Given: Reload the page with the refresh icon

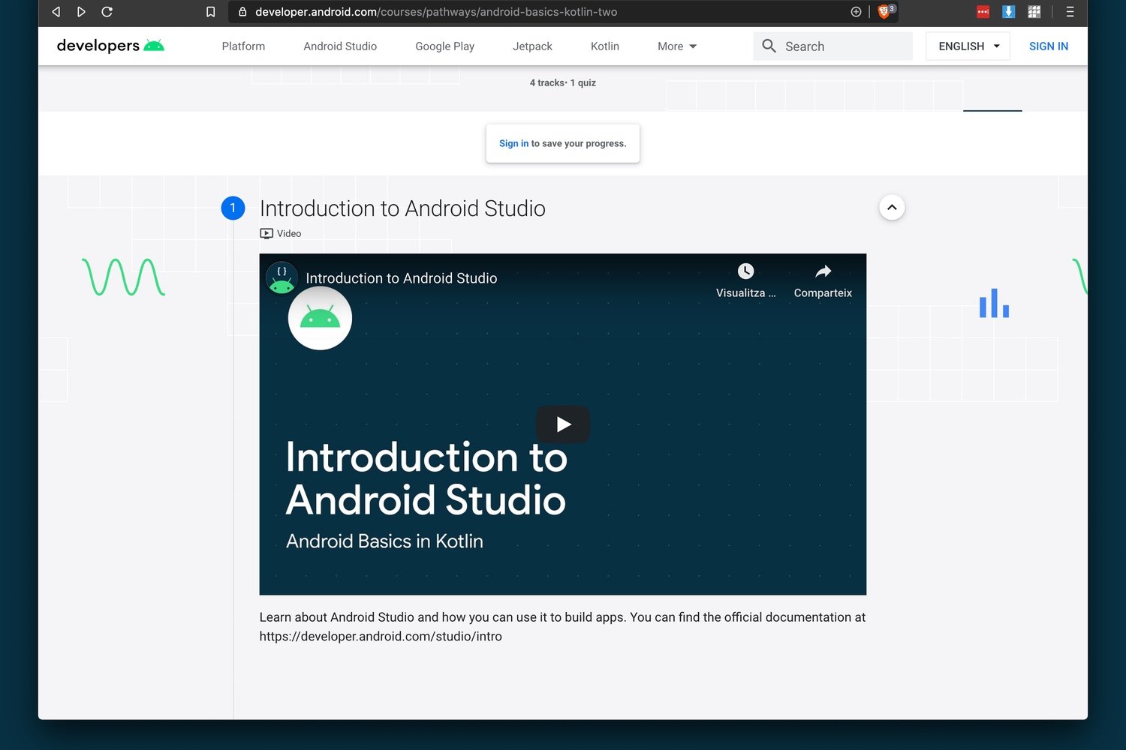Looking at the screenshot, I should point(107,12).
